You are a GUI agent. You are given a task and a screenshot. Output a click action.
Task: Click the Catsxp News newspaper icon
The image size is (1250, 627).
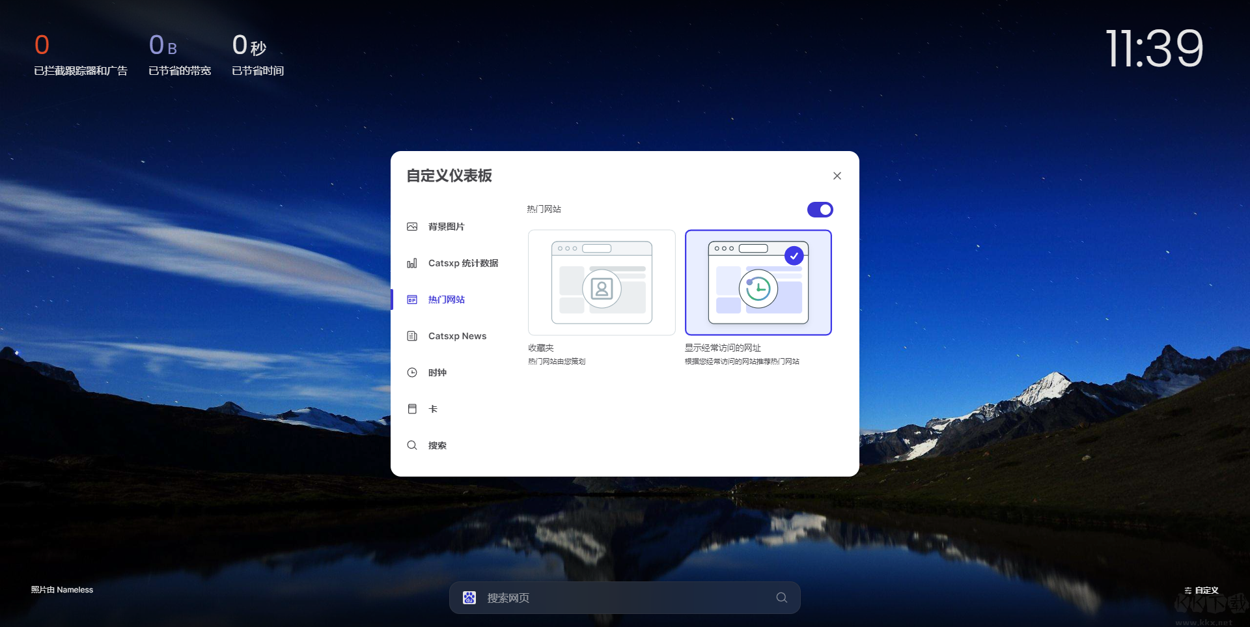pos(412,336)
